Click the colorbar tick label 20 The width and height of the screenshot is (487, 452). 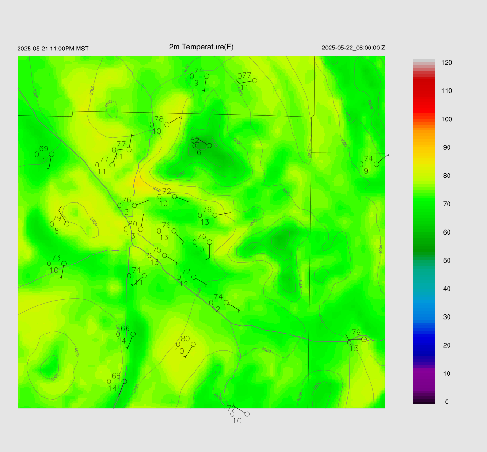click(x=447, y=345)
